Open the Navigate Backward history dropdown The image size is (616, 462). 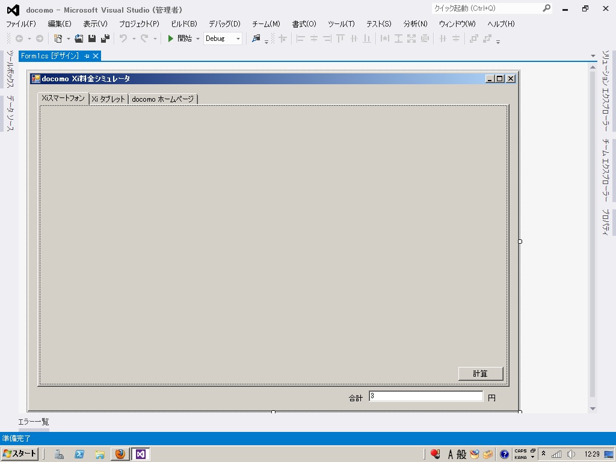[x=29, y=38]
